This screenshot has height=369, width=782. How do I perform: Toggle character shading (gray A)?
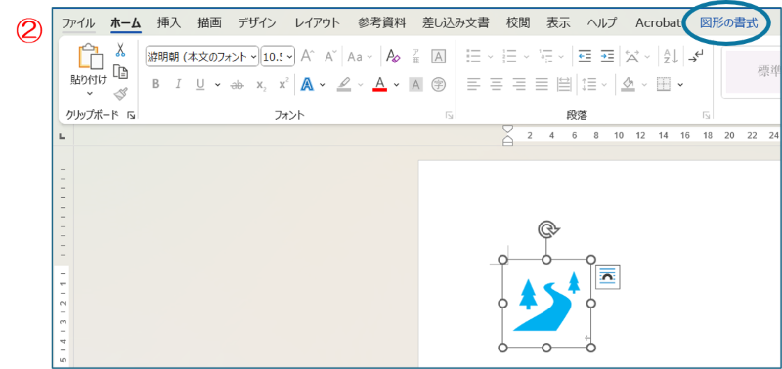tap(415, 85)
